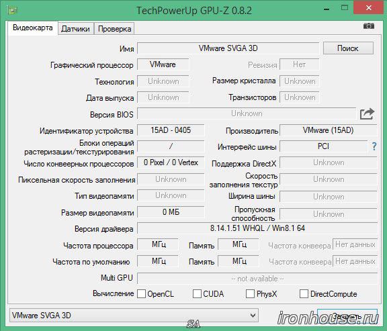This screenshot has height=331, width=387.
Task: Minimize the GPU-Z window
Action: point(327,9)
